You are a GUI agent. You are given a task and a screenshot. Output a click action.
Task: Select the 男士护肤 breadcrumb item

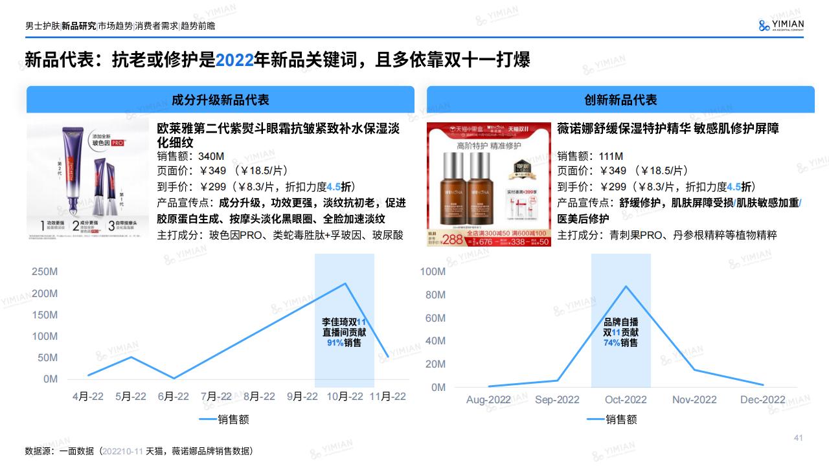click(x=42, y=27)
